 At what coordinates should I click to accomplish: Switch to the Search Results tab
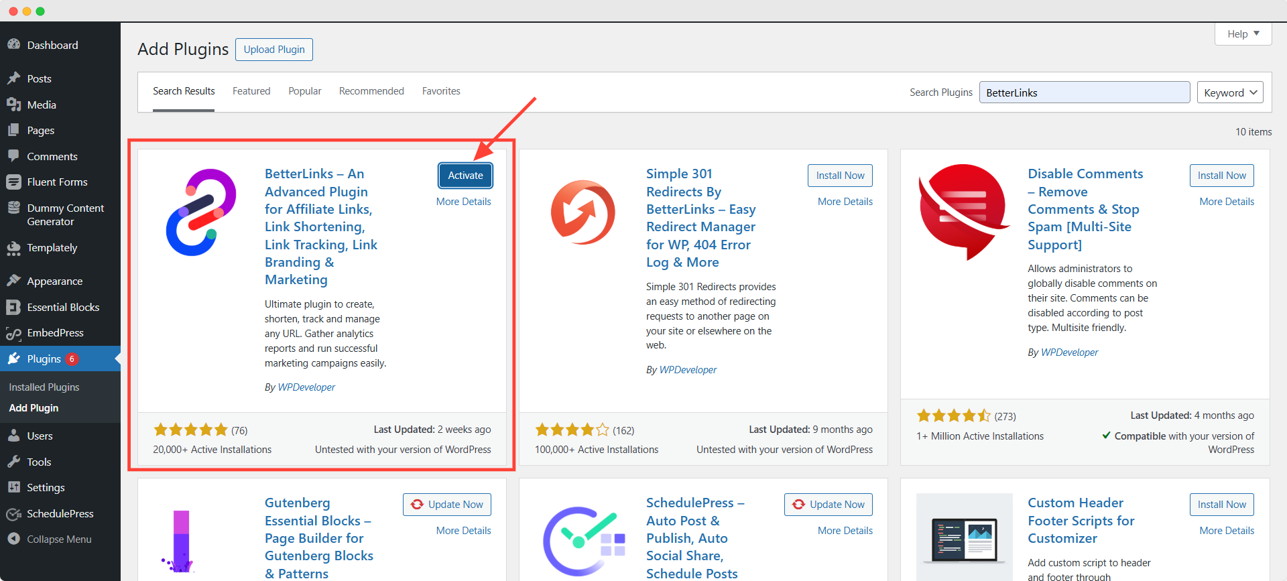click(x=184, y=91)
